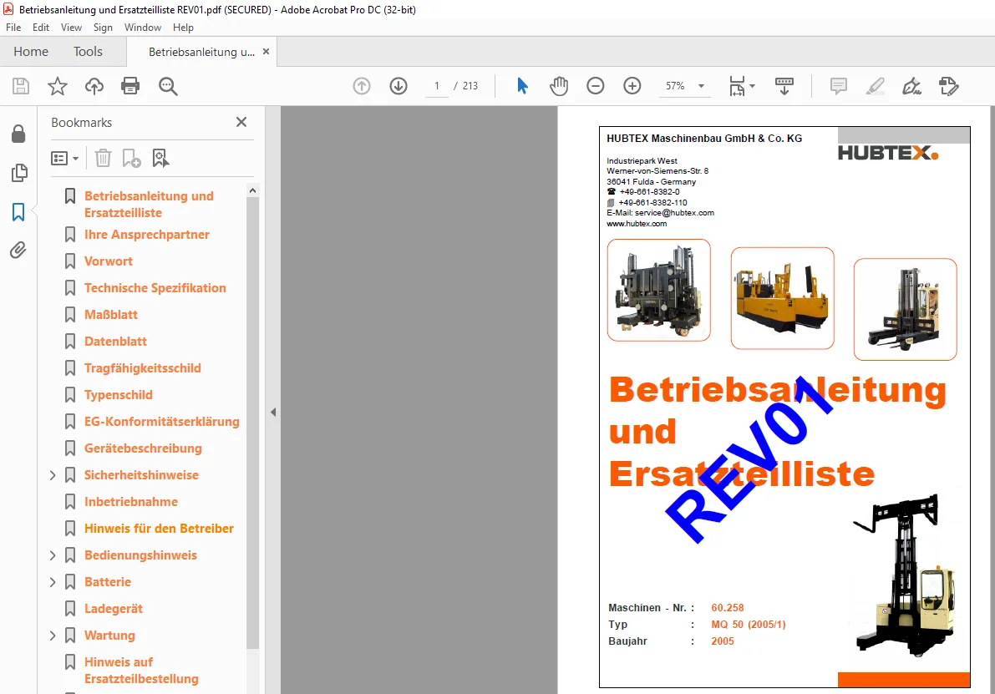Find current bookmark icon
995x694 pixels.
coord(160,158)
